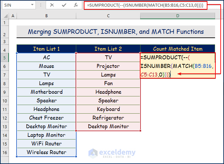Select column A header
Viewport: 224px width, 164px height.
(x=13, y=16)
